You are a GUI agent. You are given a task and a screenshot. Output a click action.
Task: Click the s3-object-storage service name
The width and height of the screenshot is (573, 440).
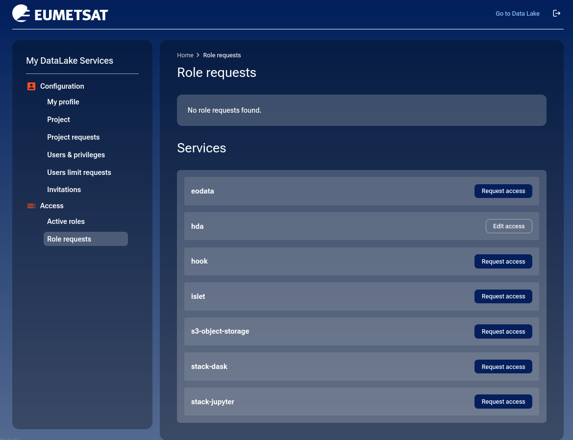click(220, 331)
